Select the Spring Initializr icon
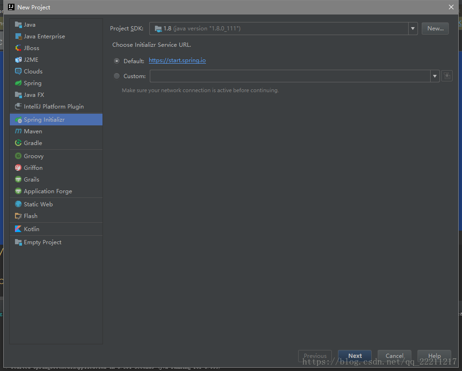 (x=18, y=120)
